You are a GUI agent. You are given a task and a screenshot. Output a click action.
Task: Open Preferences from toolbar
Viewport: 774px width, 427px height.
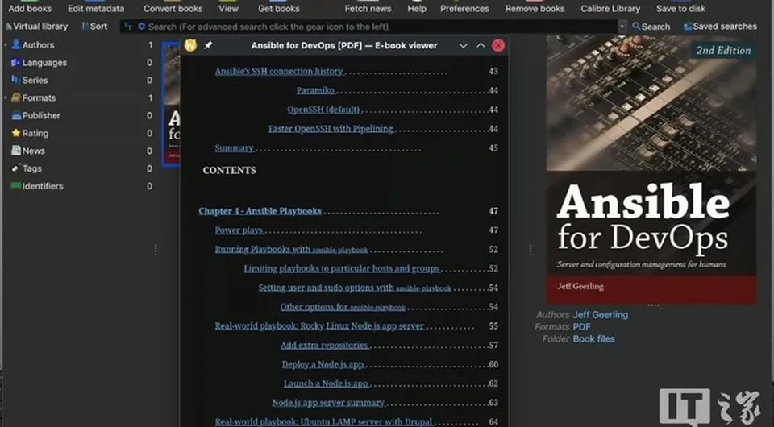[464, 8]
